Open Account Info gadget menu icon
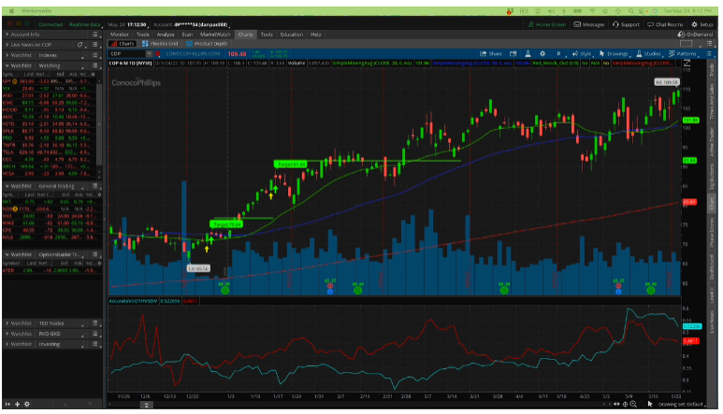This screenshot has height=414, width=723. (95, 35)
